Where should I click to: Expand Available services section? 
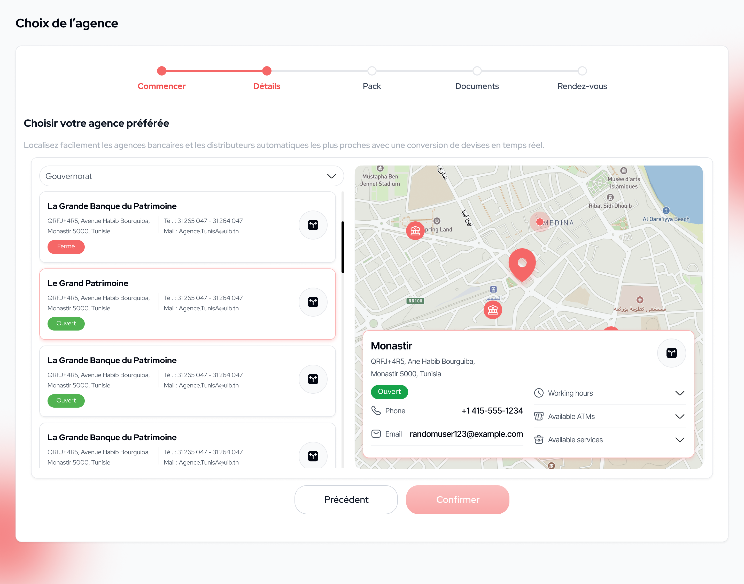pos(610,440)
